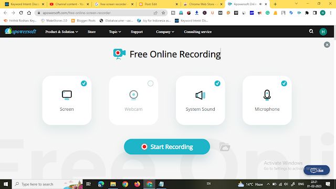The height and width of the screenshot is (189, 336).
Task: Open the weather 14°C Haze widget
Action: point(250,184)
